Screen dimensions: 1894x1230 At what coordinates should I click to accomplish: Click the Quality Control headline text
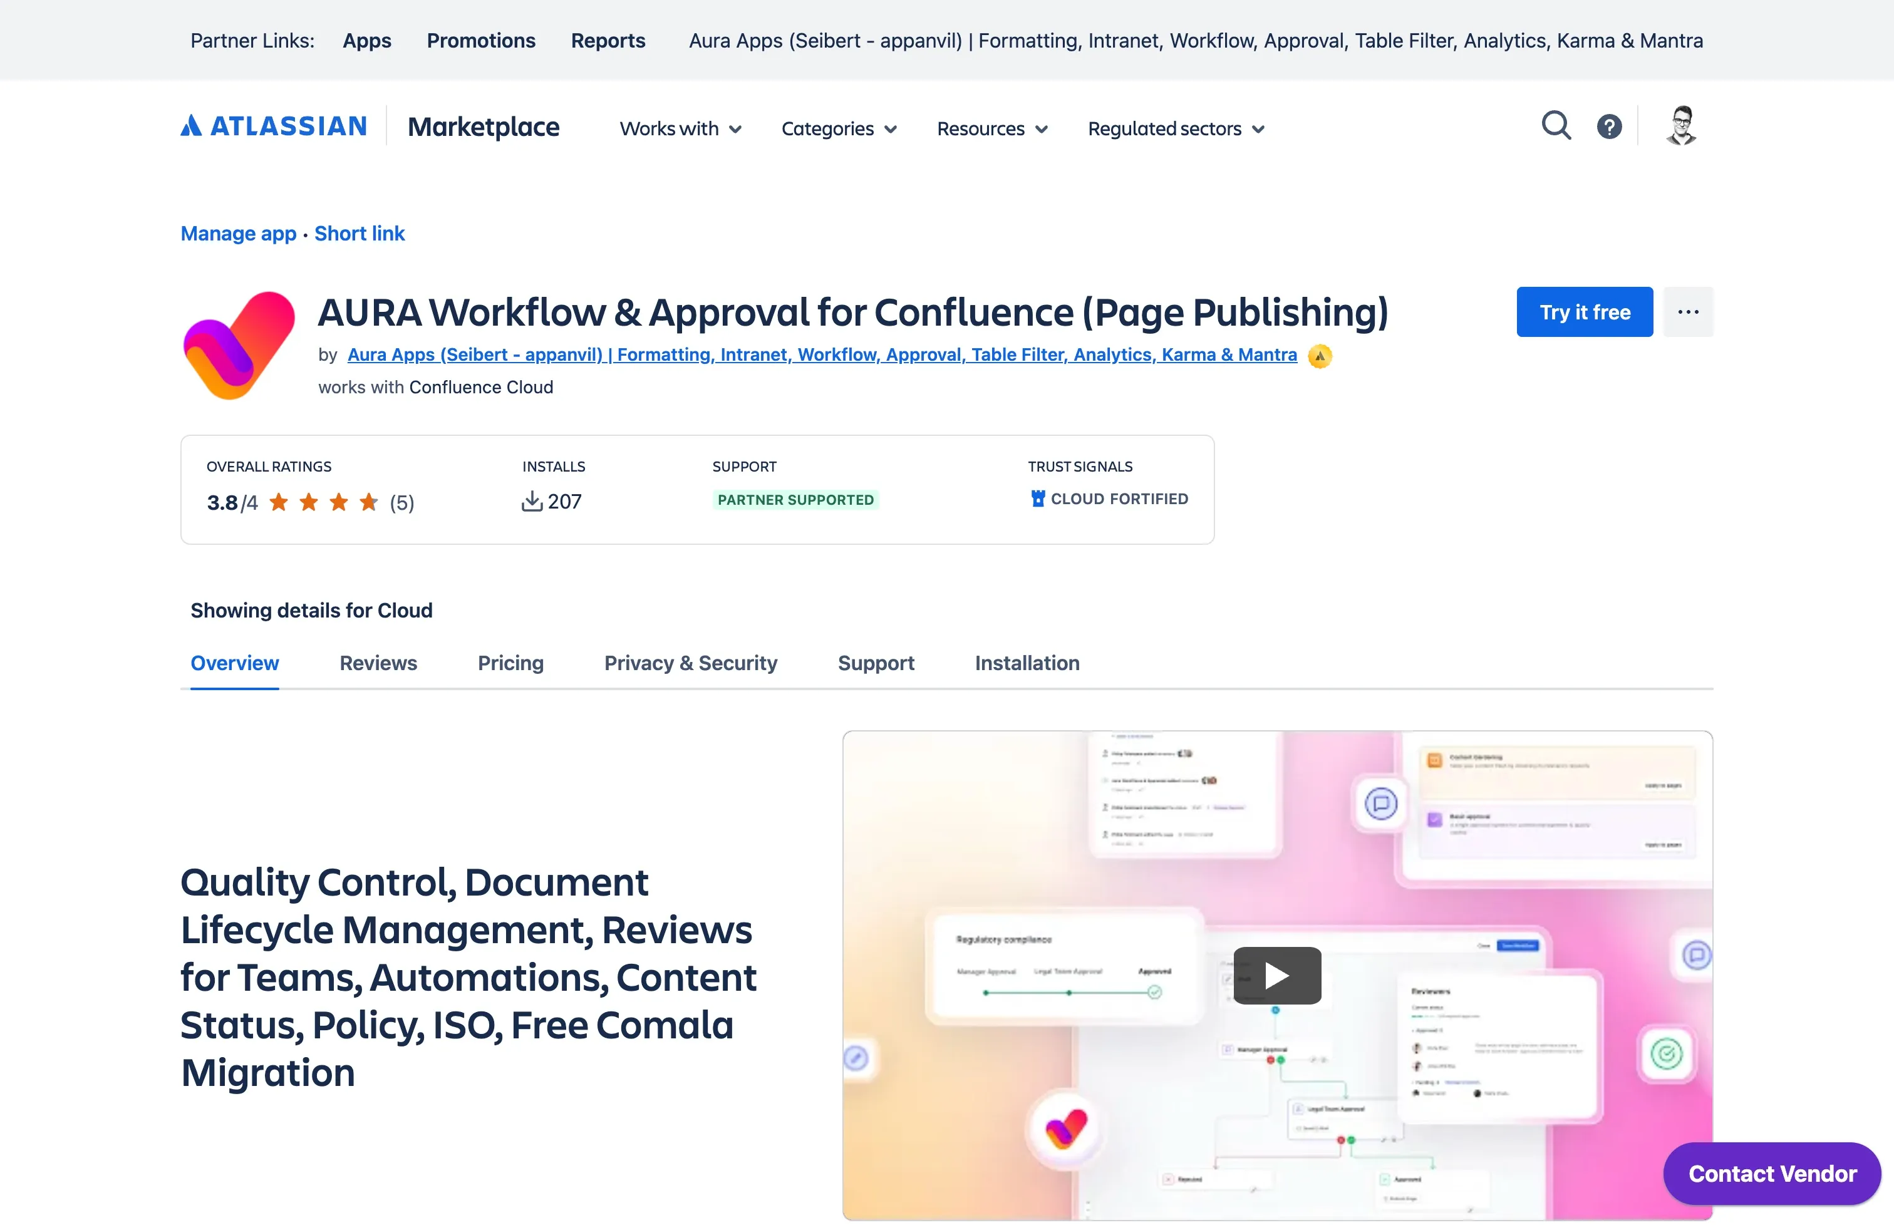point(468,977)
